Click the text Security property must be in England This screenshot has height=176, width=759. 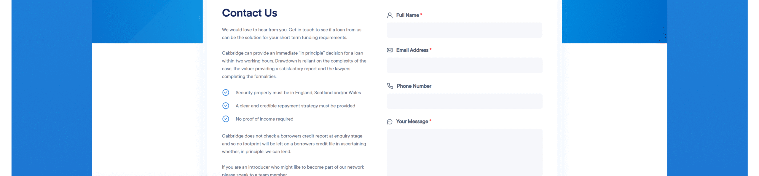click(x=274, y=93)
